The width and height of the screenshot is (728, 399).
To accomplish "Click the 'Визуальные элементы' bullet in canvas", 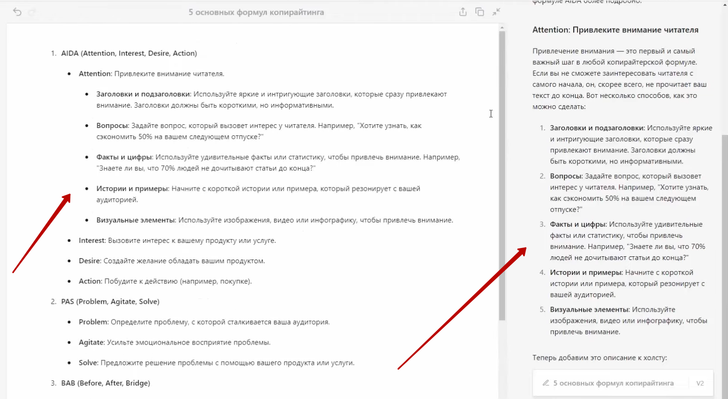I will point(275,220).
